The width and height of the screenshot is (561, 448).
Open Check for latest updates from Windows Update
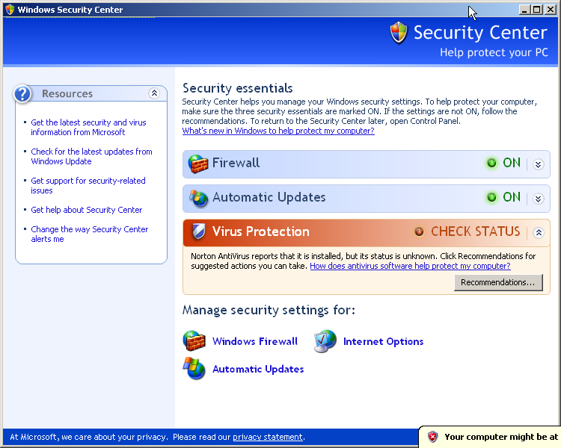91,157
